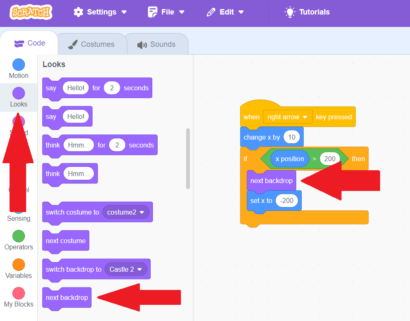The height and width of the screenshot is (321, 410).
Task: Click the short 'think Hmm...' palette block
Action: (x=70, y=174)
